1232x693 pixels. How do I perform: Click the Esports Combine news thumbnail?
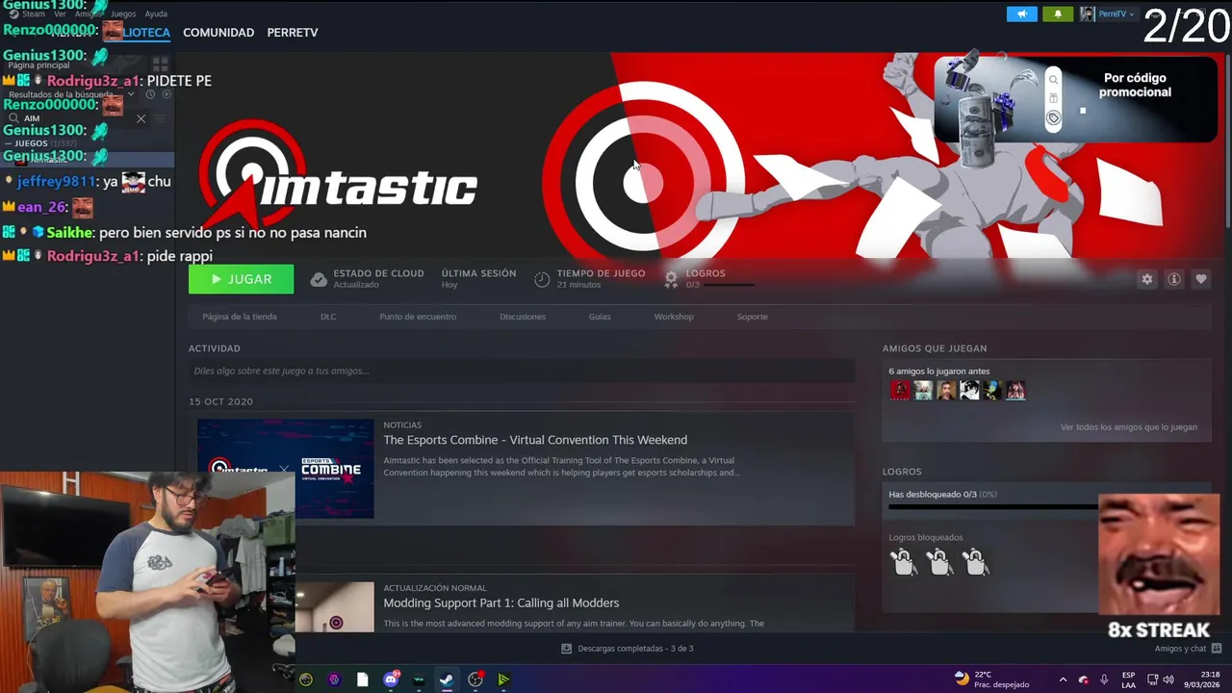[x=286, y=469]
